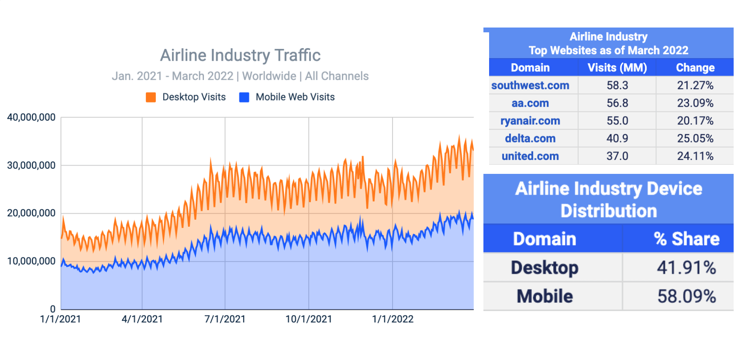Viewport: 745px width, 339px height.
Task: Select the 58.09% share value
Action: 686,296
